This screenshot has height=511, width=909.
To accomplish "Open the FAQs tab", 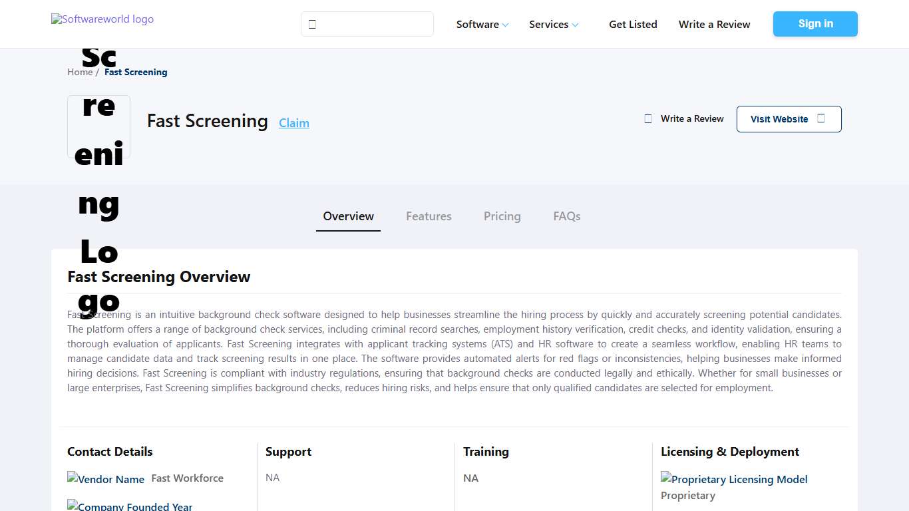I will pos(566,216).
